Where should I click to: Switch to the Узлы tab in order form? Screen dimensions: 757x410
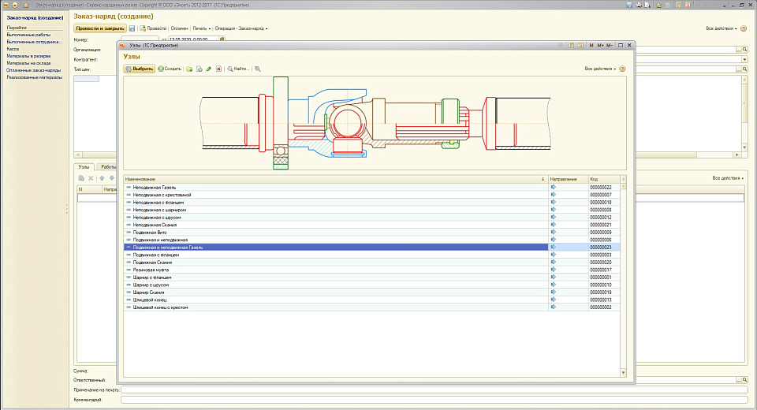click(x=84, y=167)
